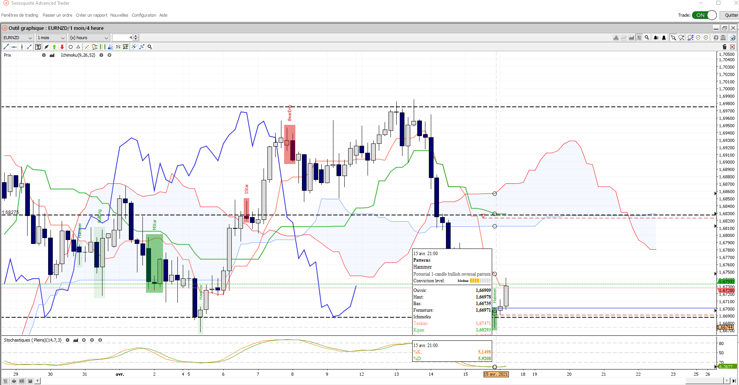Viewport: 739px width, 385px height.
Task: Select the circle shape tool
Action: [71, 47]
